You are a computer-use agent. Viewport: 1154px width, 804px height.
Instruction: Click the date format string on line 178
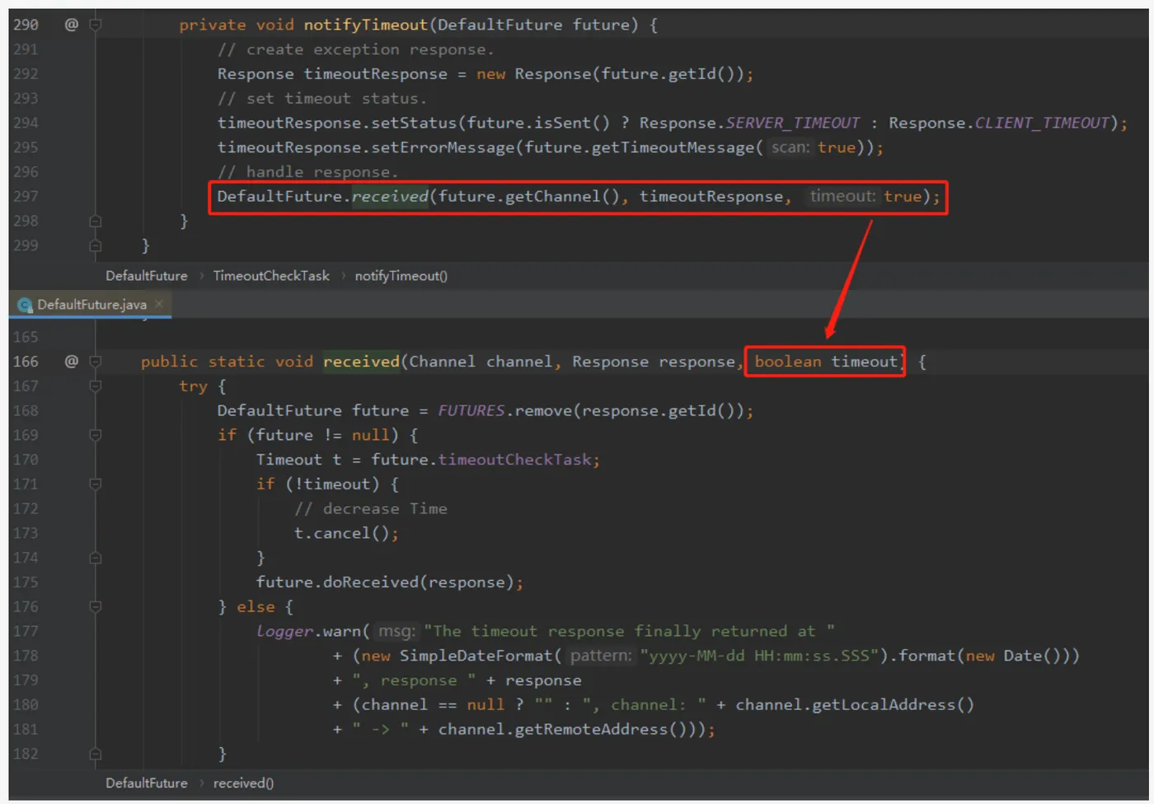[759, 656]
